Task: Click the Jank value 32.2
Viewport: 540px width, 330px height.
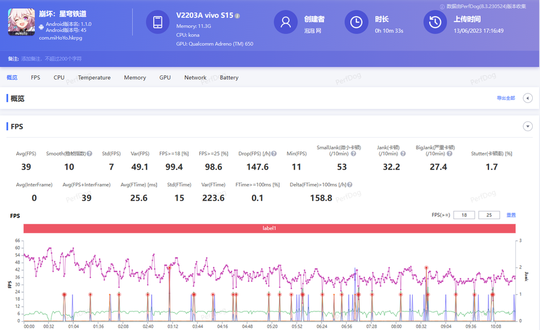Action: [x=391, y=166]
